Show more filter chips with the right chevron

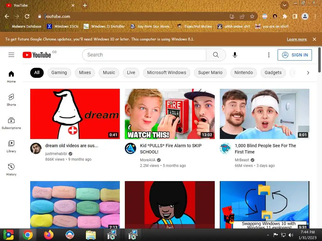point(308,73)
